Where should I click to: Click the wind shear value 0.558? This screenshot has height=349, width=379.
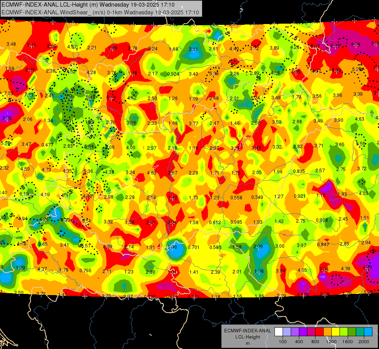tap(236, 198)
